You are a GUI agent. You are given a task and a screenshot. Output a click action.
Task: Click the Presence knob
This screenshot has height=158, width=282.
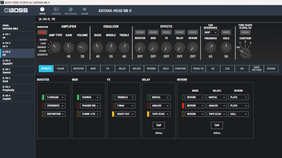[x=210, y=47]
